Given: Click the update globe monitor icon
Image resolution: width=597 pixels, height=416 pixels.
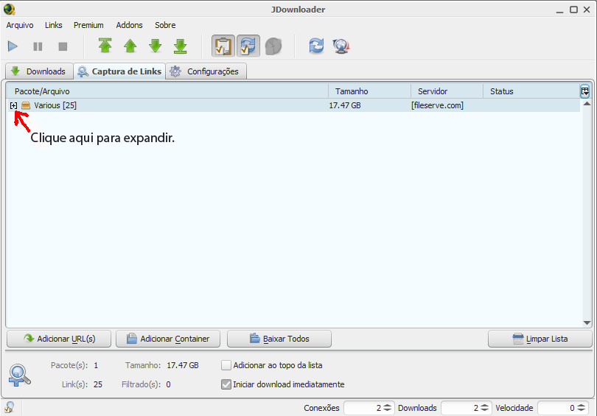Looking at the screenshot, I should click(x=341, y=46).
